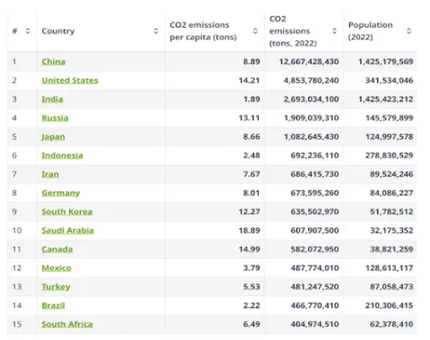The height and width of the screenshot is (340, 430).
Task: Select China's per capita value 8.89
Action: [252, 62]
